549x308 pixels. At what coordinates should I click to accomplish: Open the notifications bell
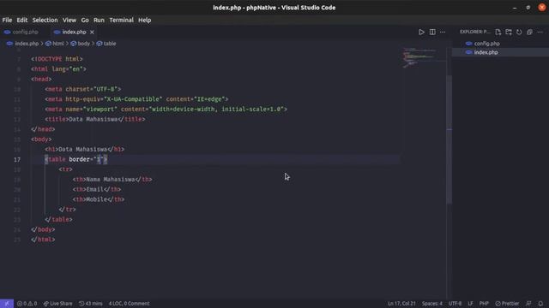(x=540, y=304)
